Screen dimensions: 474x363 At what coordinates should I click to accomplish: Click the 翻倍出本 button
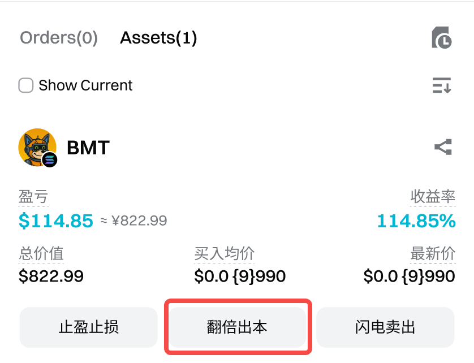238,327
